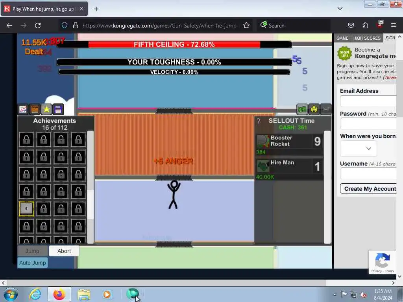
Task: Launch Internet Explorer from the taskbar
Action: pos(35,294)
